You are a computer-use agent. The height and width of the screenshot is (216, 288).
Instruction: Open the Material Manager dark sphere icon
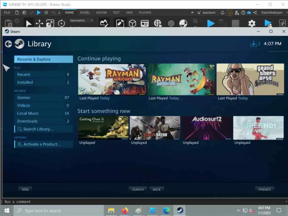(171, 24)
